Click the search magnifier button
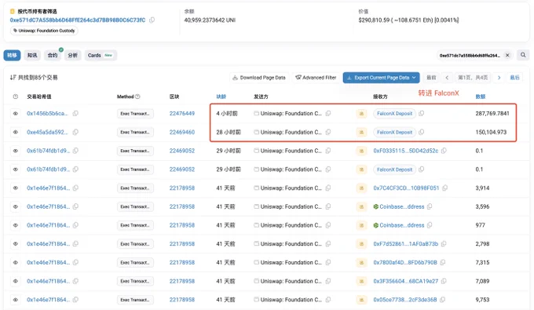The width and height of the screenshot is (534, 310). (x=523, y=55)
